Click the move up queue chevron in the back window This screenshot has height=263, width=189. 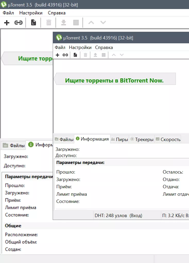[x=91, y=22]
